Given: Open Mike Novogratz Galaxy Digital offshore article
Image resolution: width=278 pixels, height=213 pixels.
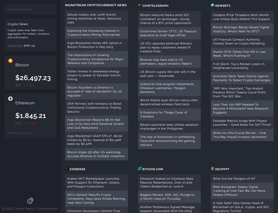Looking at the screenshot, I should pos(242,191).
